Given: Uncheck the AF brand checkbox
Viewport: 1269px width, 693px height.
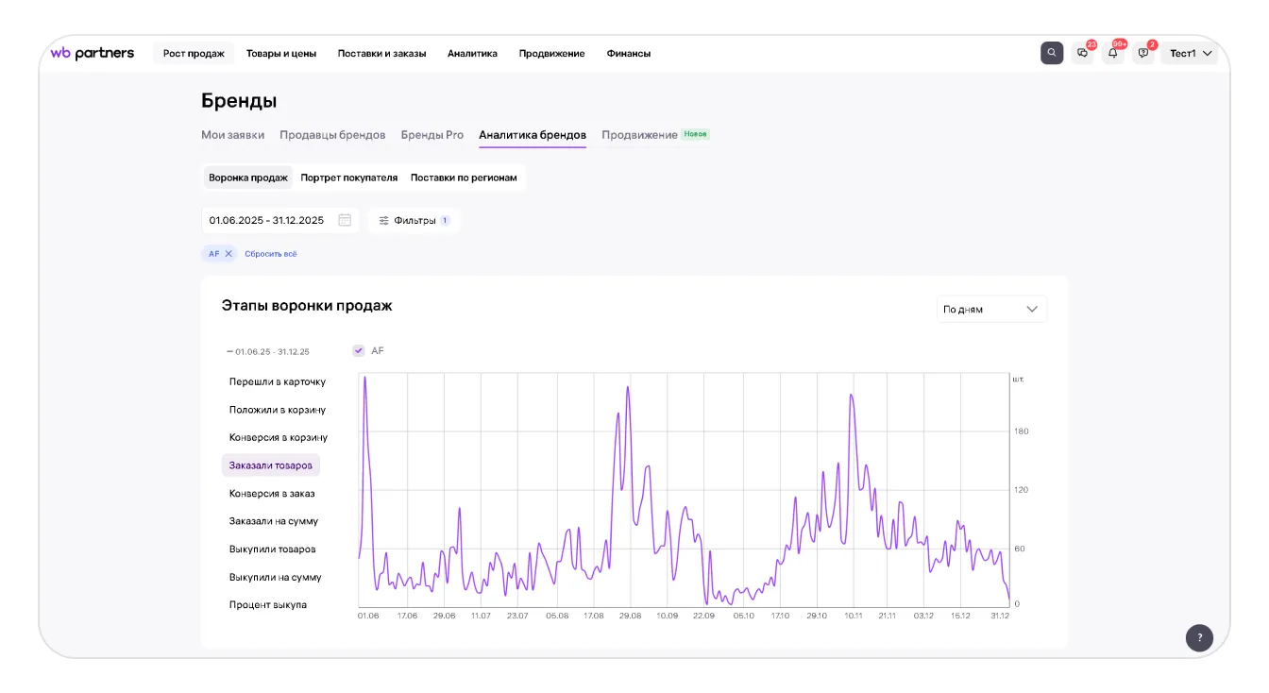Looking at the screenshot, I should pos(358,350).
